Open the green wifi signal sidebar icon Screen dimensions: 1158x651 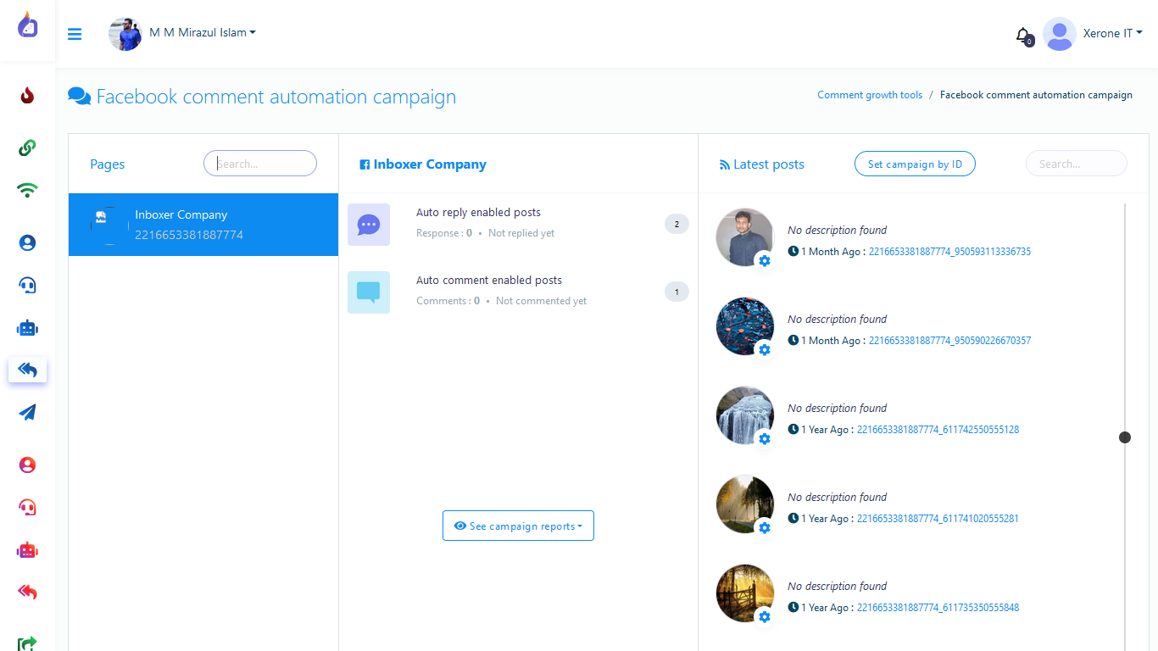tap(27, 190)
